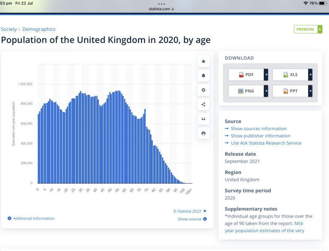Click the star favorite icon
329x251 pixels.
pyautogui.click(x=203, y=61)
